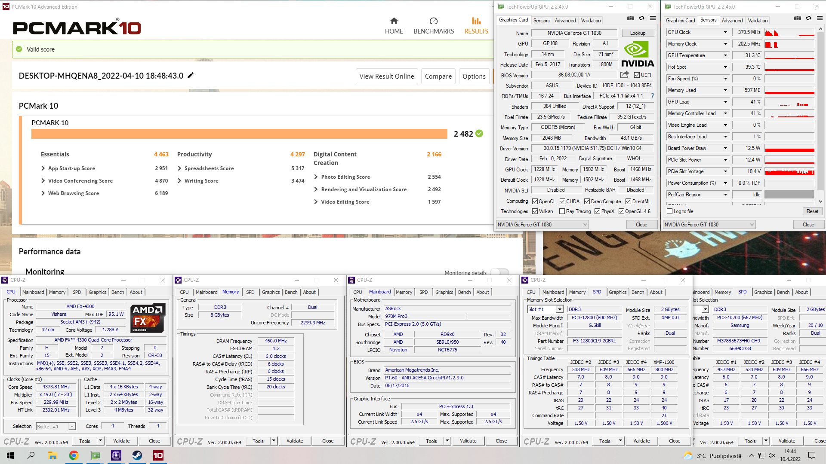The width and height of the screenshot is (826, 464).
Task: Toggle the Monitoring details switch in PCMark
Action: tap(499, 272)
